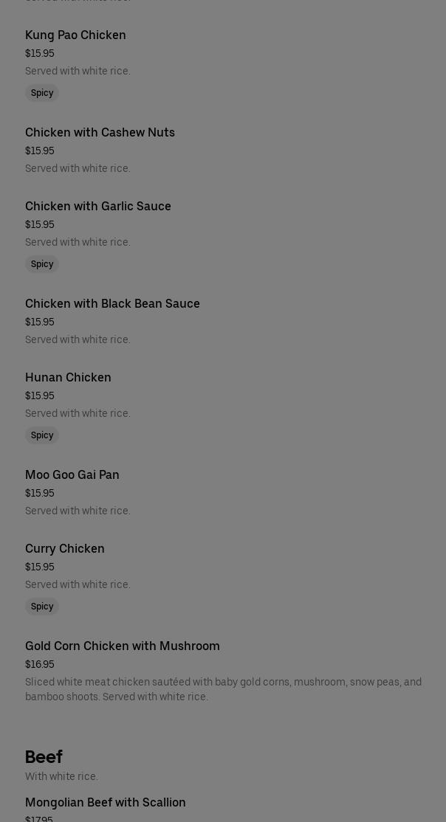This screenshot has height=822, width=446.
Task: Open the Curry Chicken item
Action: click(65, 549)
